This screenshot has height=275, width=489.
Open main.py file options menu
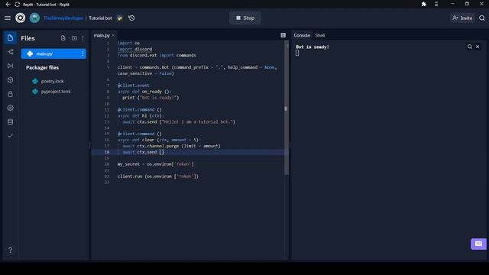(x=83, y=53)
